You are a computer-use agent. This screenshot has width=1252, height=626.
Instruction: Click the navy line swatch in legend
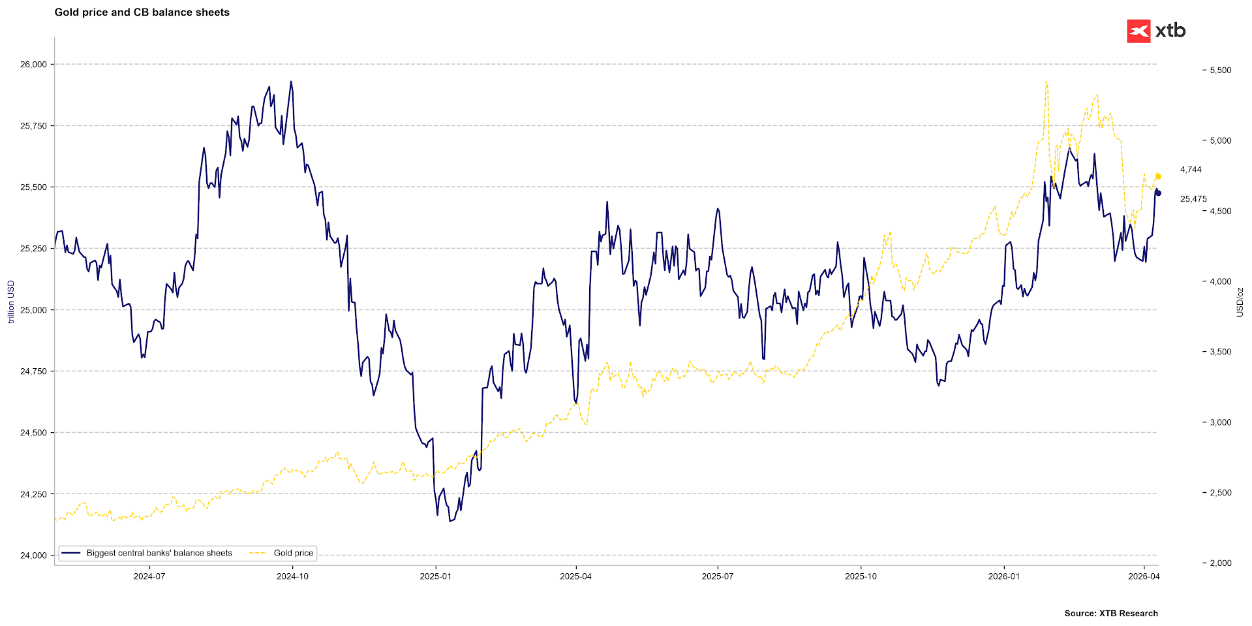70,553
